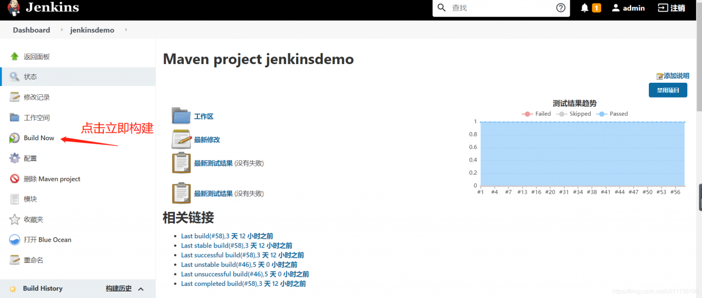Click the Jenkins butler logo icon
This screenshot has height=298, width=702.
[x=13, y=8]
